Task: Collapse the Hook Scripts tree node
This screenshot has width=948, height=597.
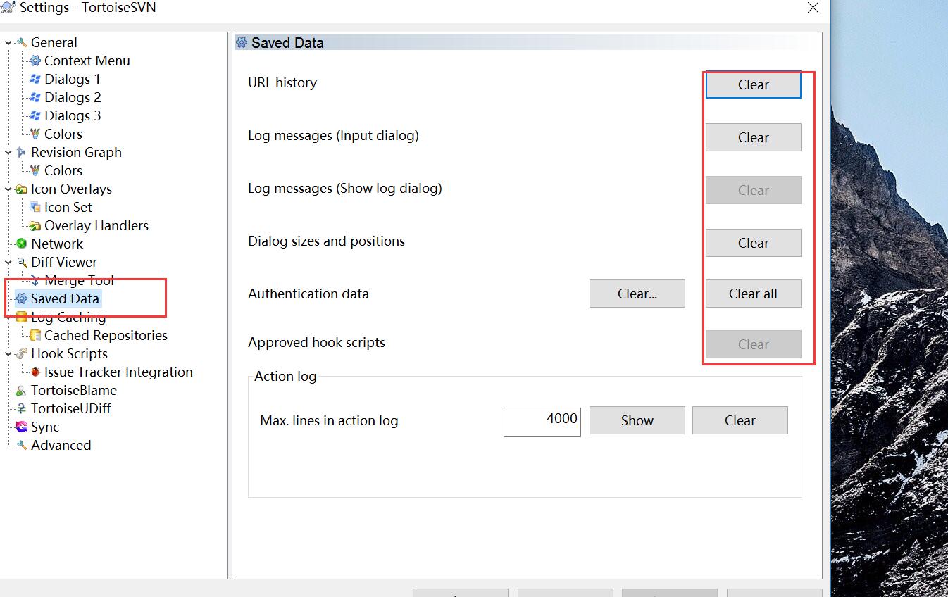Action: pos(8,354)
